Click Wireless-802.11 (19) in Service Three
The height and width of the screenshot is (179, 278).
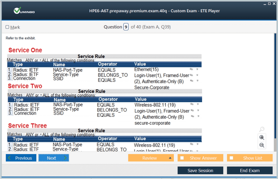click(154, 145)
